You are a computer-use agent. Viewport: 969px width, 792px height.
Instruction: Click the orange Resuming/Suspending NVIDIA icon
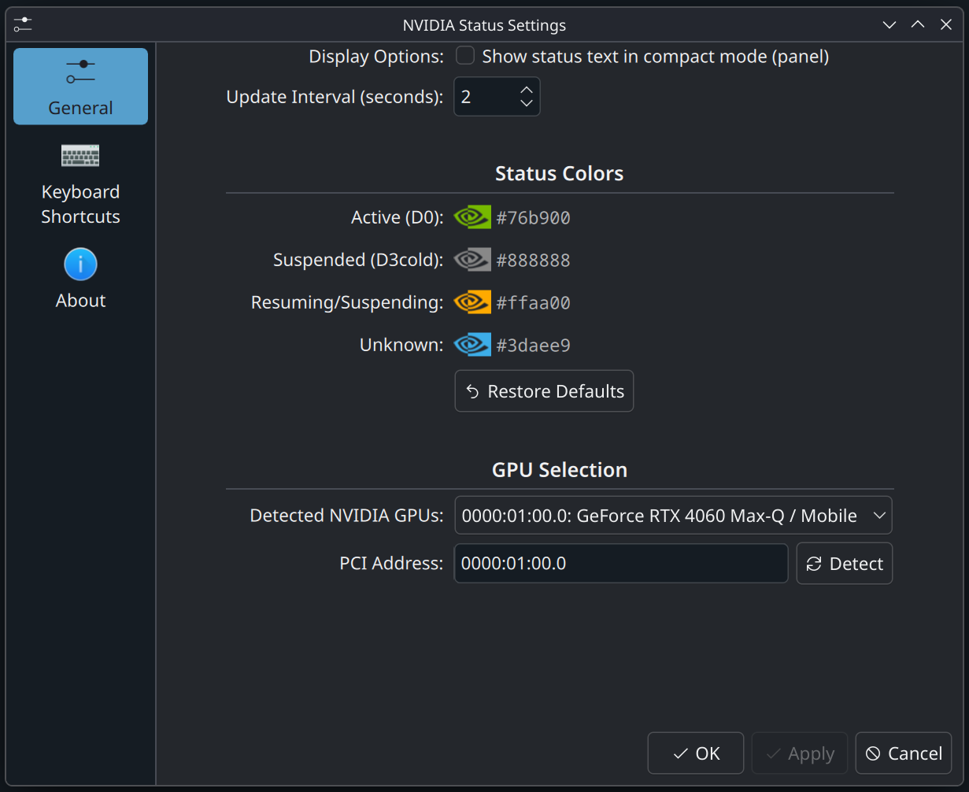tap(472, 302)
